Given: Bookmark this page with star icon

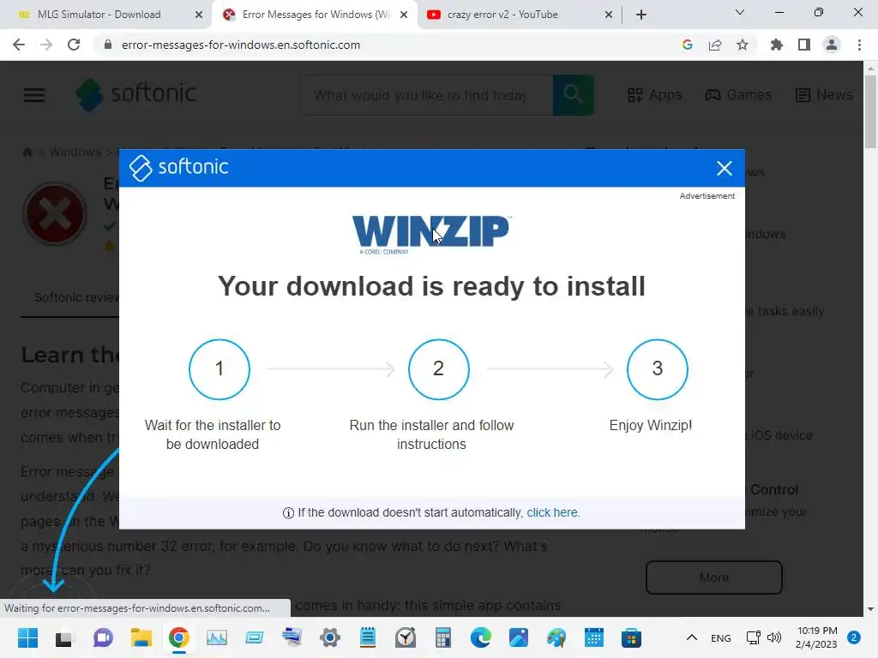Looking at the screenshot, I should click(x=743, y=45).
